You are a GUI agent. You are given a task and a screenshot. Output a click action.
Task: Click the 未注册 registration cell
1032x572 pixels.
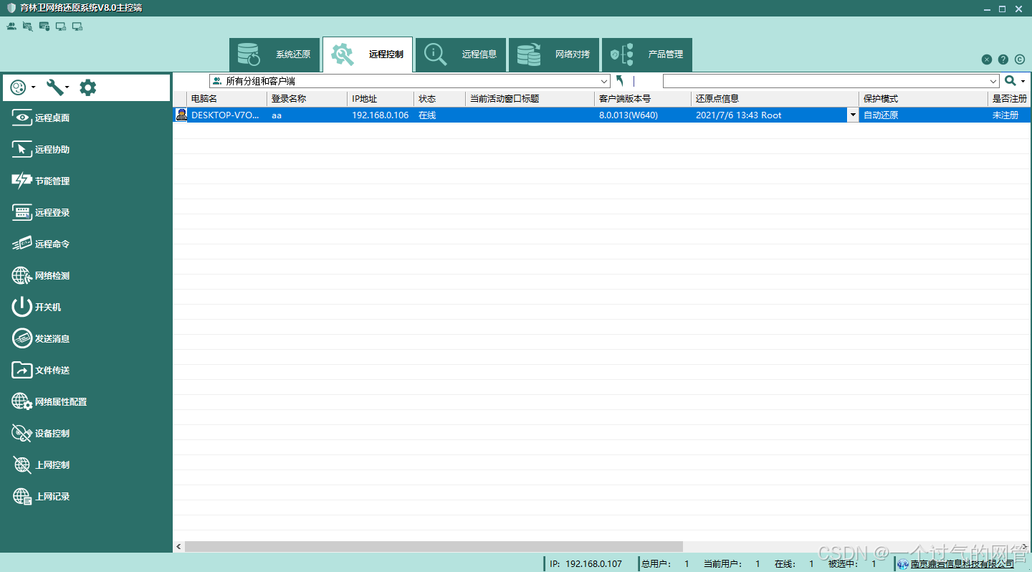tap(1010, 115)
